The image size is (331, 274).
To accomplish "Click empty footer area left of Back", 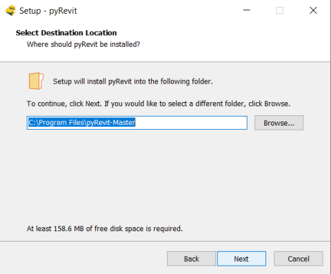I will [83, 259].
